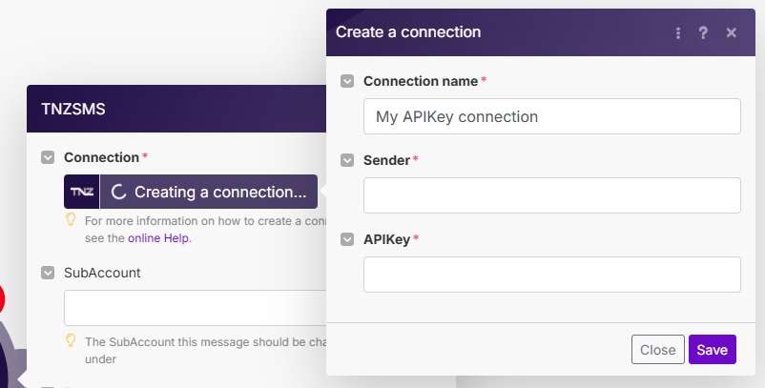Screen dimensions: 765x388
Task: Collapse the SubAccount field toggle in TNZSMS panel
Action: pos(48,273)
